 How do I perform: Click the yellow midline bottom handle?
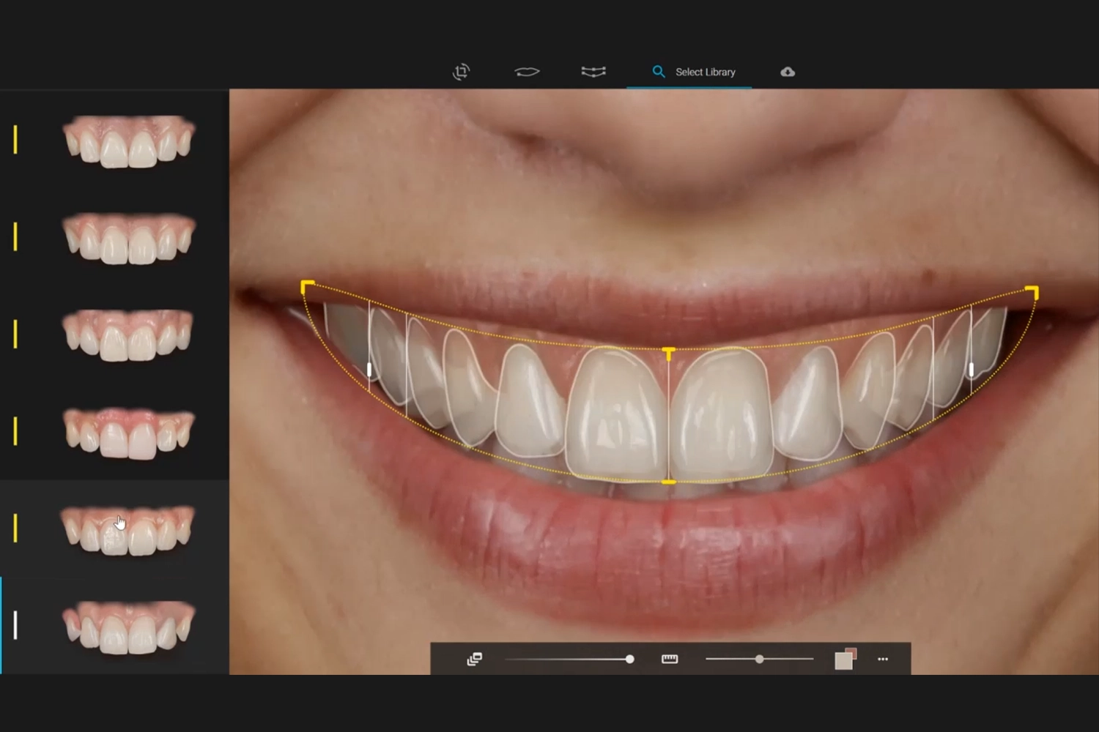668,482
